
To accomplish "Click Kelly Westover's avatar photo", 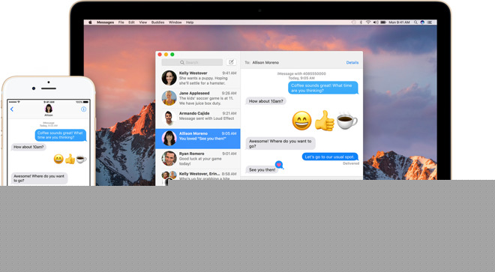I will click(x=169, y=78).
